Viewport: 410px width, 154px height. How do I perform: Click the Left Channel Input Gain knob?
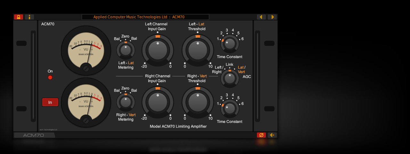coord(158,50)
